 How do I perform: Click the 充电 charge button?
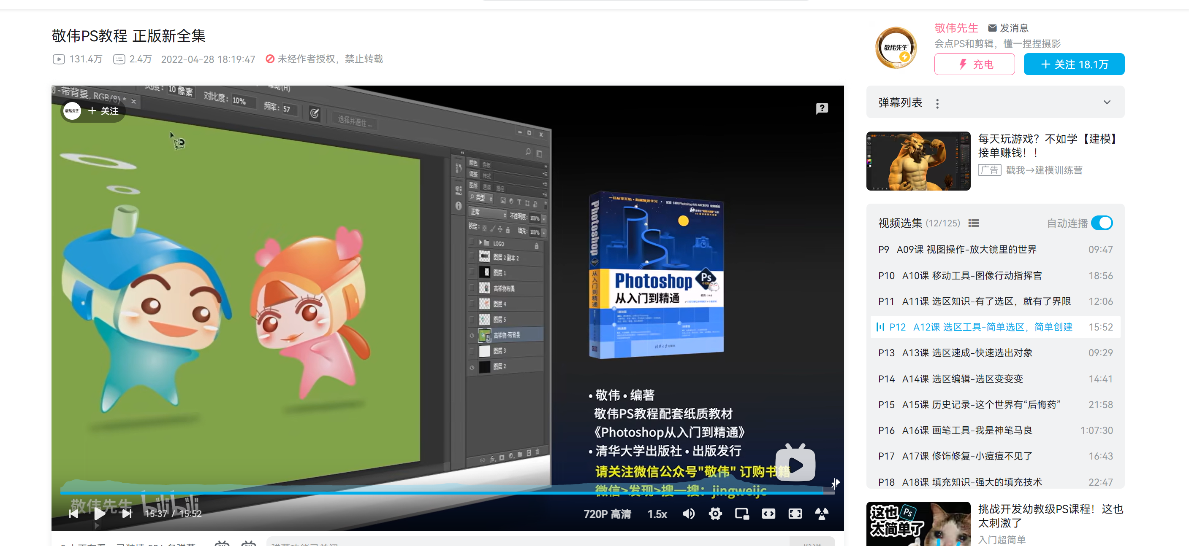(x=974, y=64)
